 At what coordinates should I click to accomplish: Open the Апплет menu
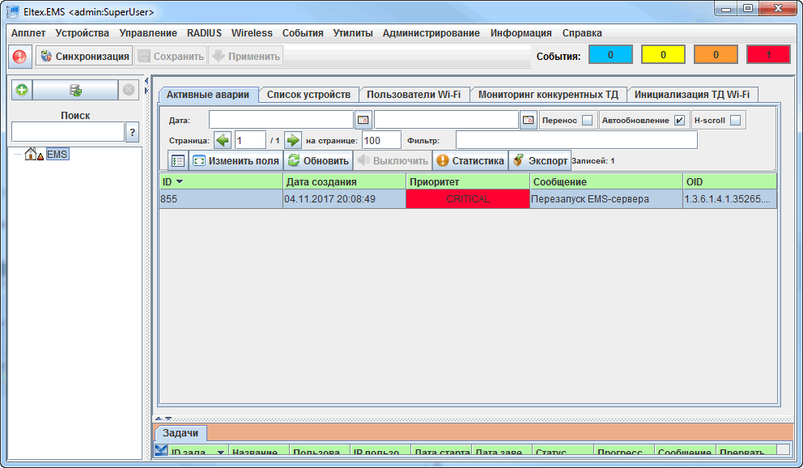[x=28, y=32]
